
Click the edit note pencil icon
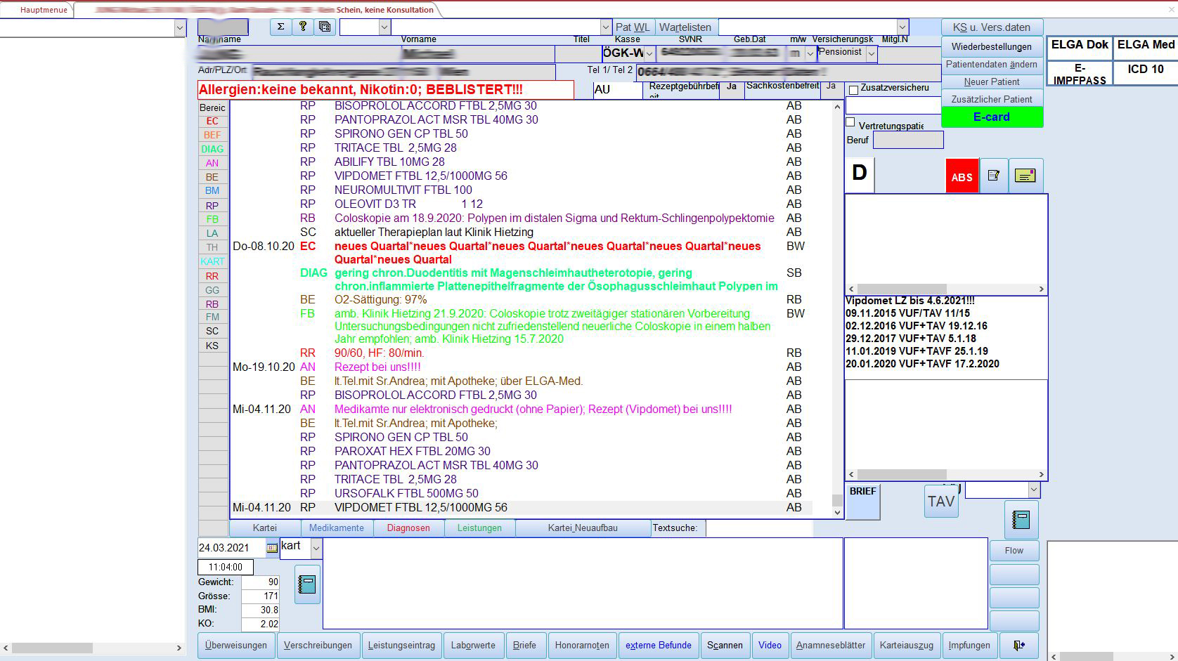[x=994, y=176]
